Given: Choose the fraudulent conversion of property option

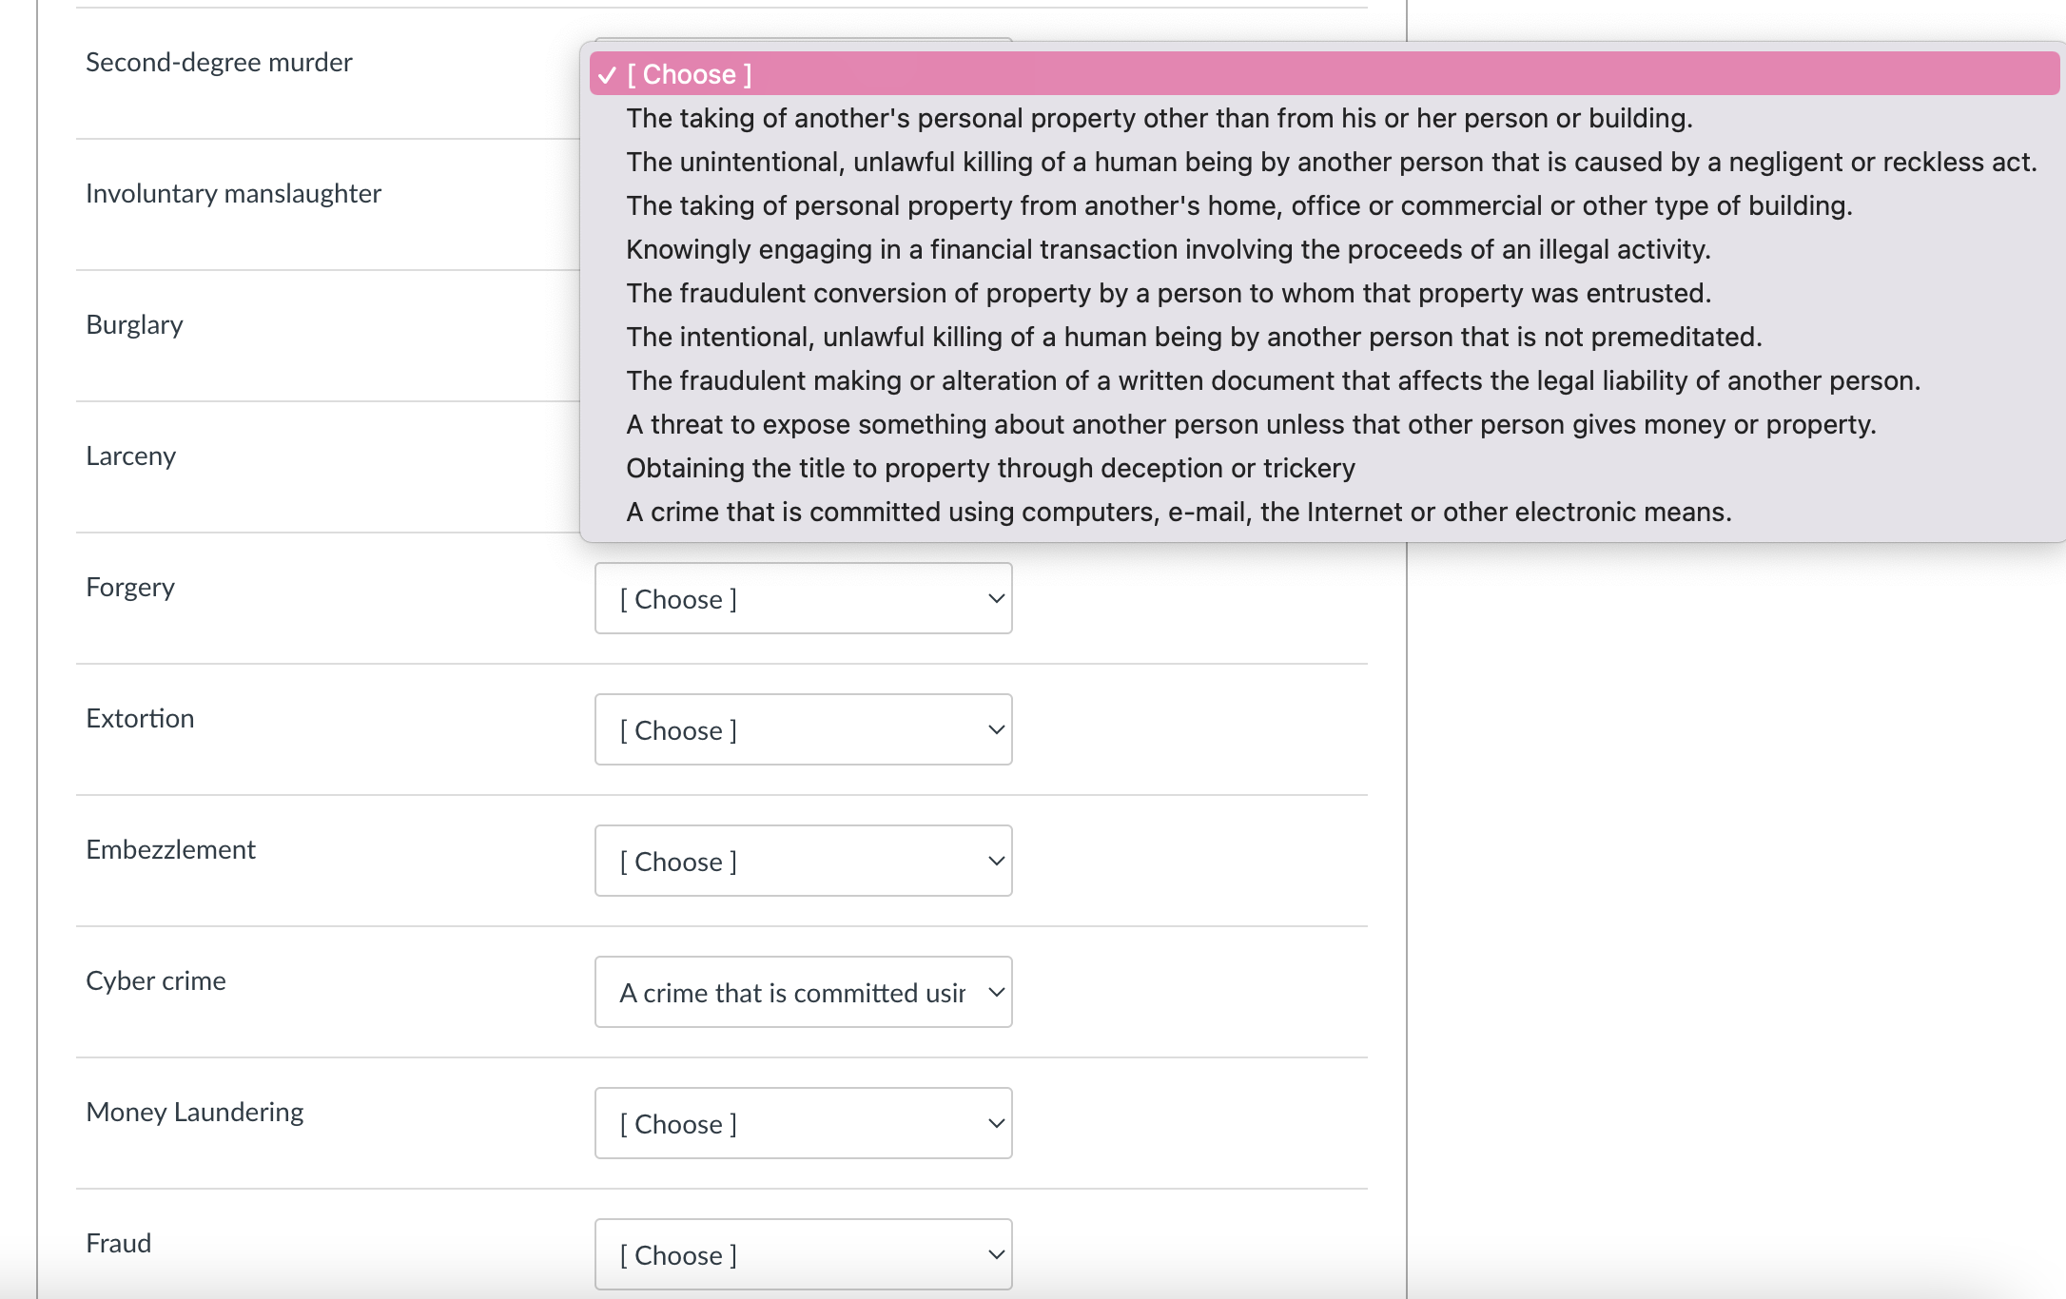Looking at the screenshot, I should (1168, 293).
